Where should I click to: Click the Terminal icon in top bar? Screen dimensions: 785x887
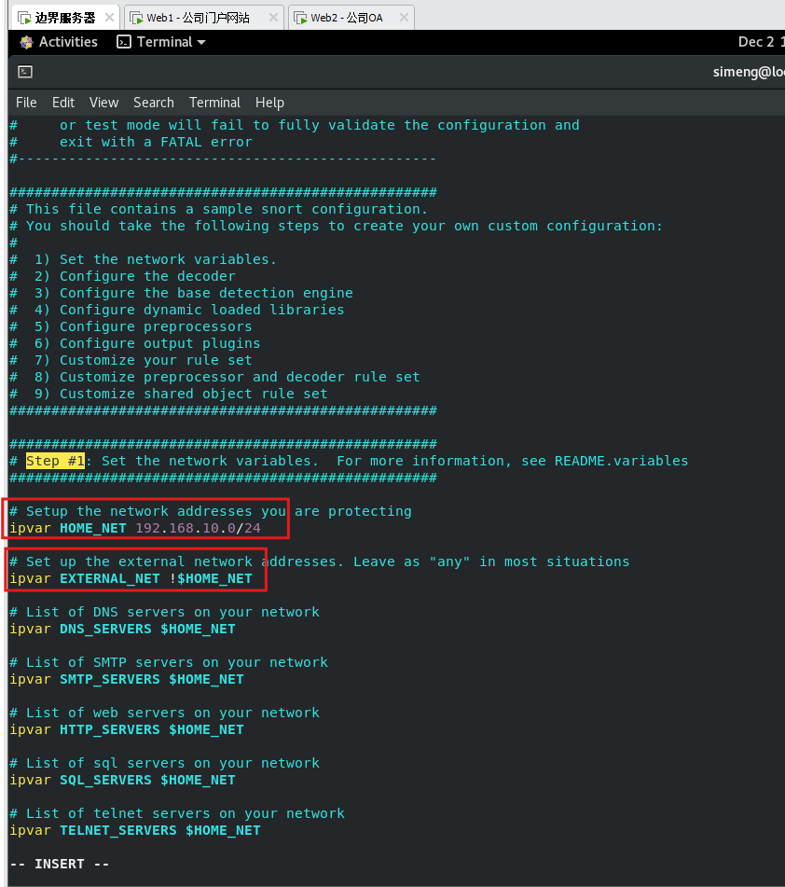123,42
